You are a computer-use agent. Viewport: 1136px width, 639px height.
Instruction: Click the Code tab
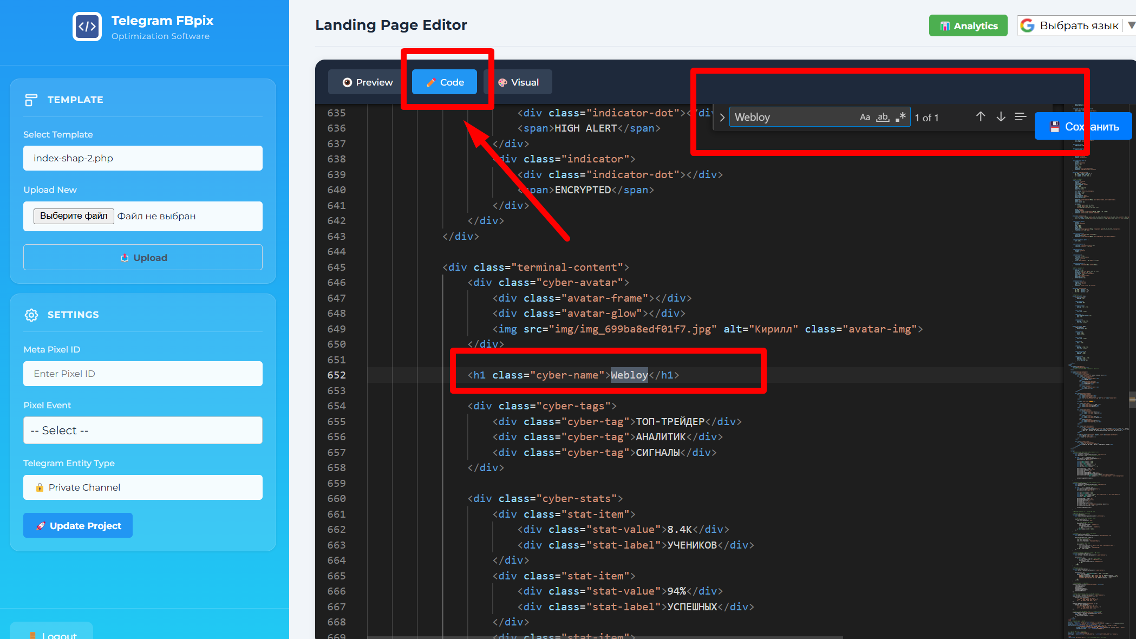pos(445,82)
